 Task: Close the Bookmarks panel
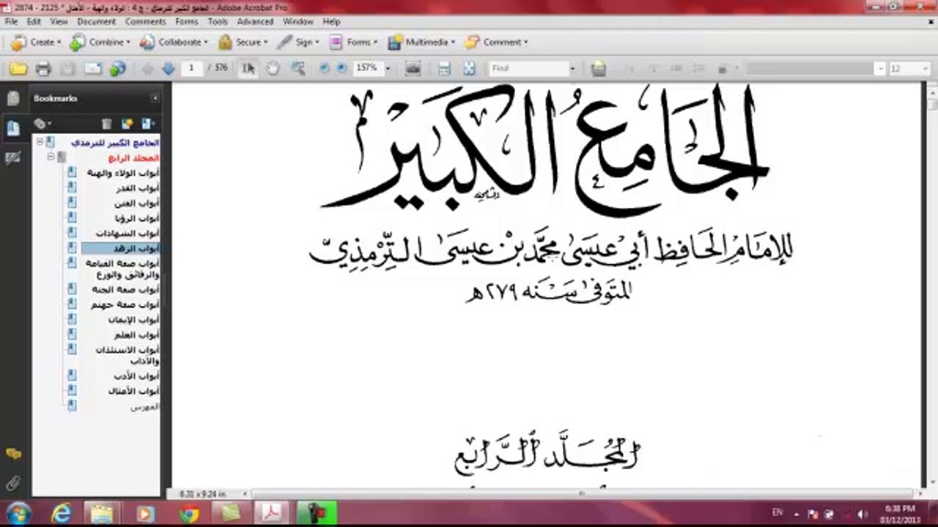(x=155, y=98)
